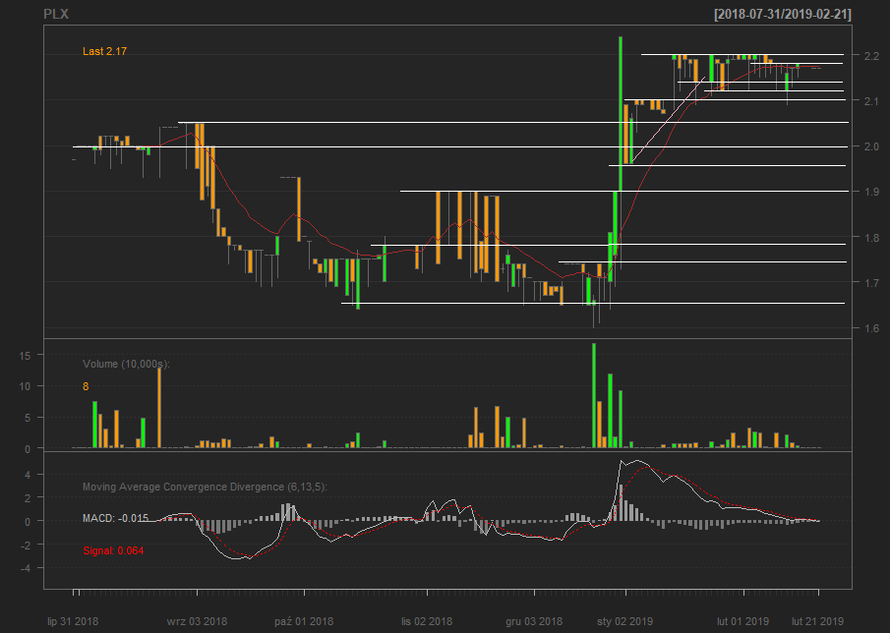The width and height of the screenshot is (890, 633).
Task: Click the Moving Average Convergence Divergence (6,13,5) label
Action: pos(205,487)
